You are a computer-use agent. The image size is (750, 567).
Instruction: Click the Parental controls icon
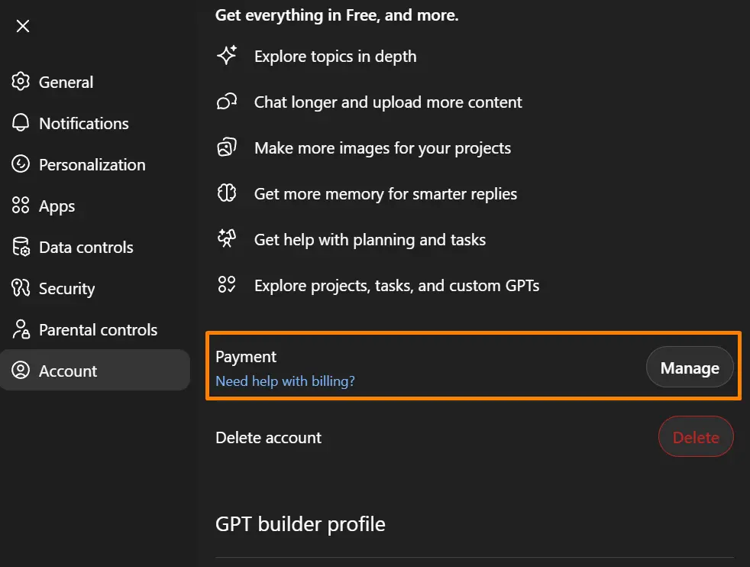[21, 329]
